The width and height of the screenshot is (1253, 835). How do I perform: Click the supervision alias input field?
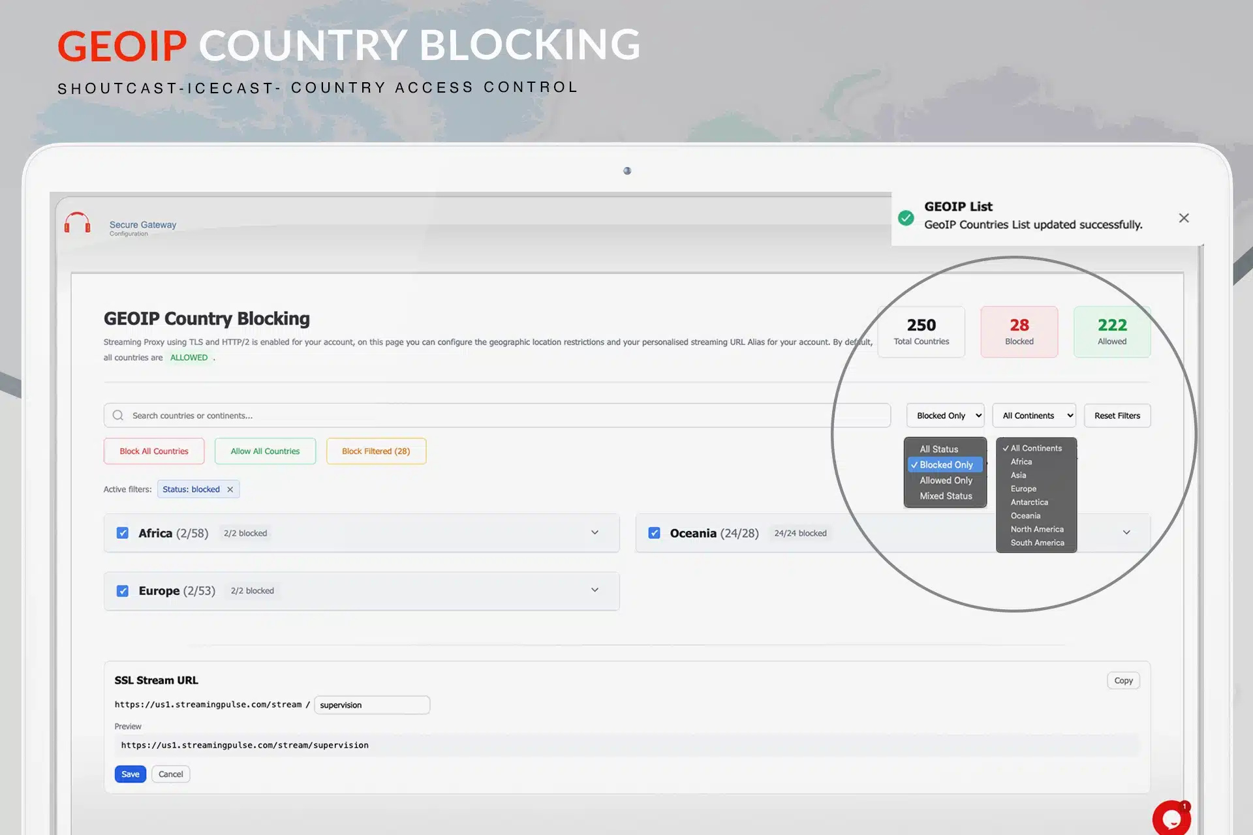372,705
